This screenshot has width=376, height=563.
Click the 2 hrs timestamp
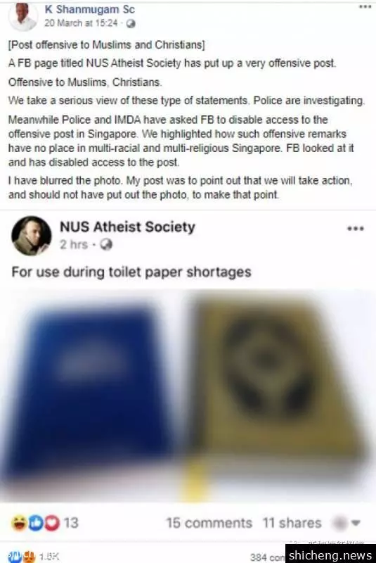74,244
